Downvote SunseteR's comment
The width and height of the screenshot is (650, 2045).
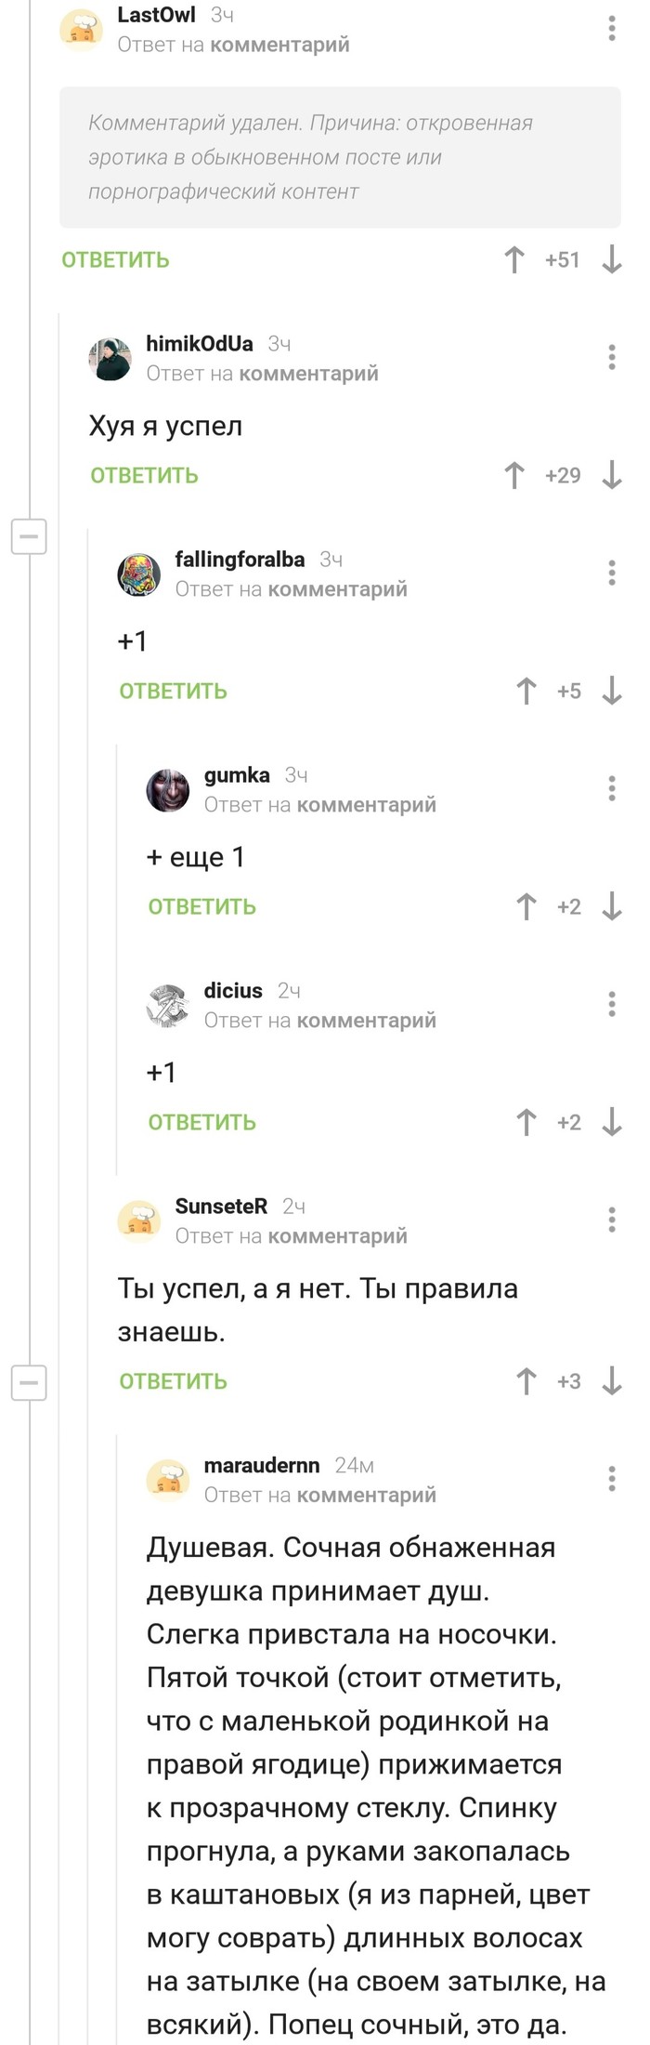611,1382
